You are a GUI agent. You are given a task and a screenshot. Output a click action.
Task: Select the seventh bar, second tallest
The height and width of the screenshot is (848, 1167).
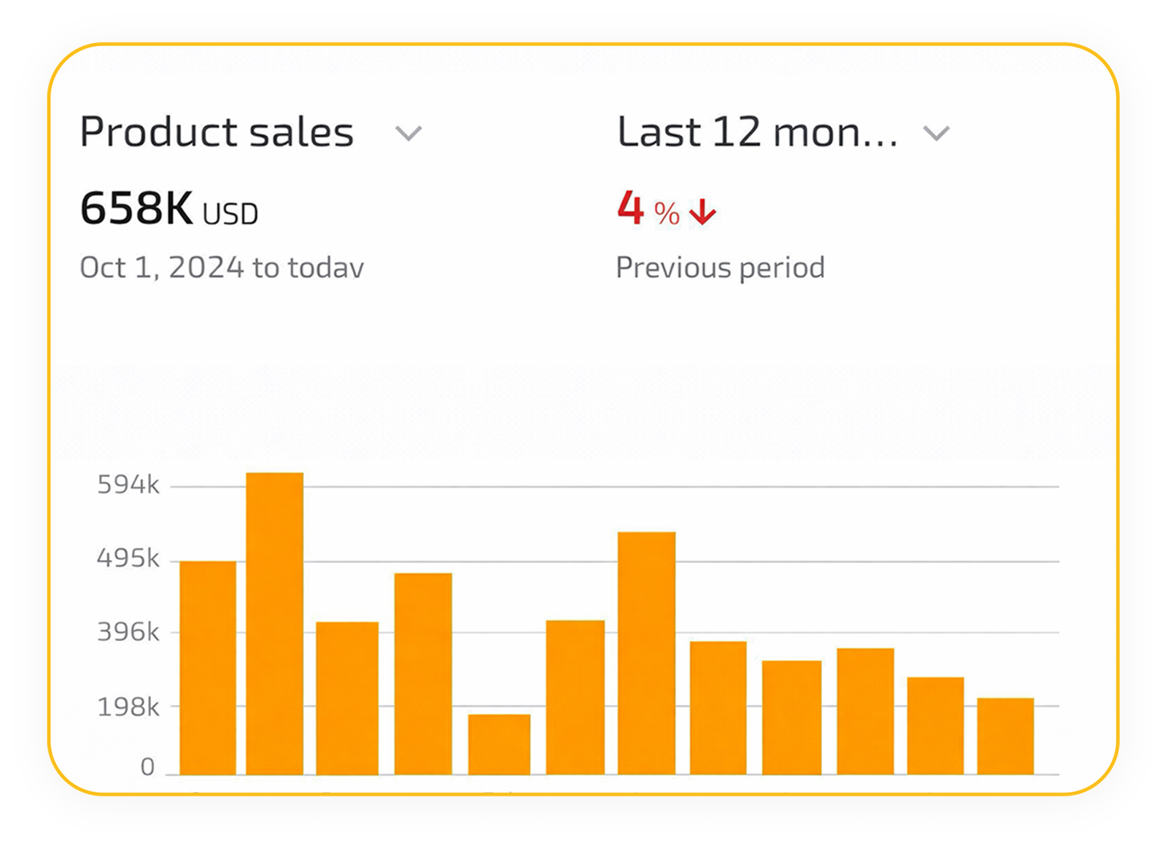(646, 653)
